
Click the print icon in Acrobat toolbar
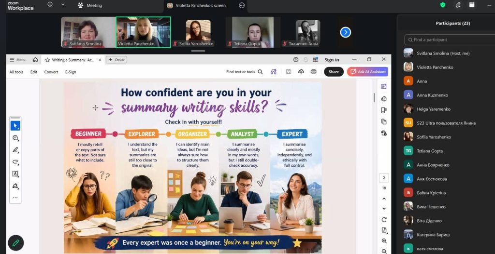tap(313, 72)
